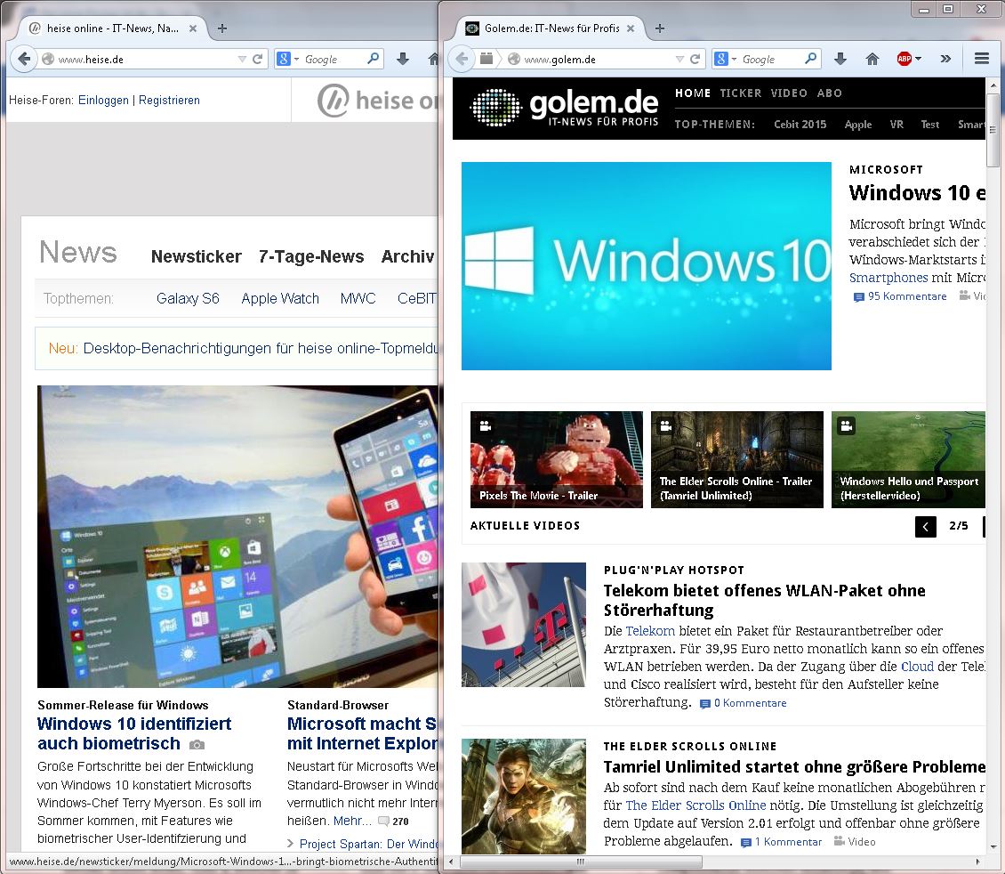Click Einloggen in Heise-Foren
Image resolution: width=1005 pixels, height=874 pixels.
[x=103, y=100]
